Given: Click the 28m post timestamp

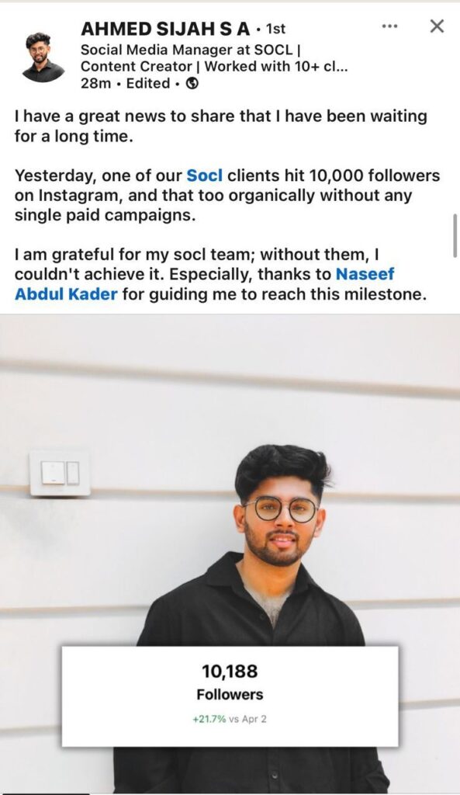Looking at the screenshot, I should tap(95, 84).
